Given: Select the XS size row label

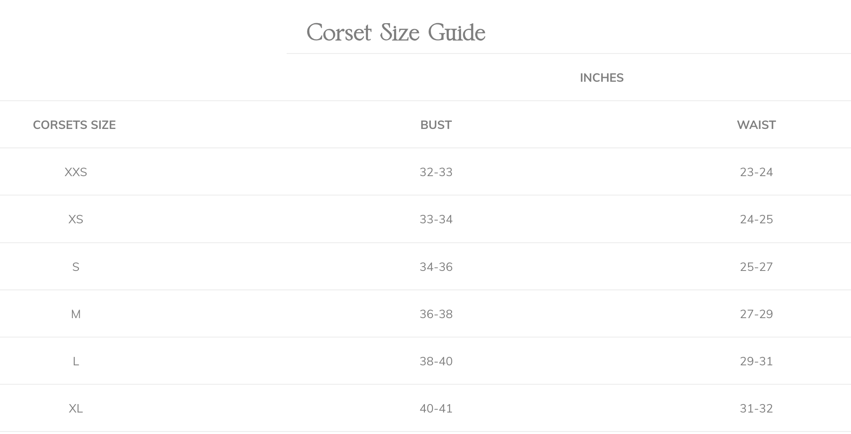Looking at the screenshot, I should point(76,220).
